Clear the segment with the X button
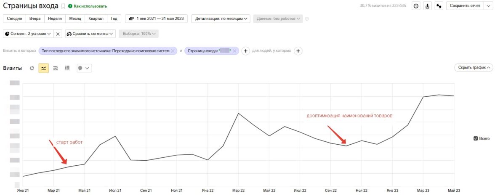Image resolution: width=495 pixels, height=196 pixels. tap(57, 34)
